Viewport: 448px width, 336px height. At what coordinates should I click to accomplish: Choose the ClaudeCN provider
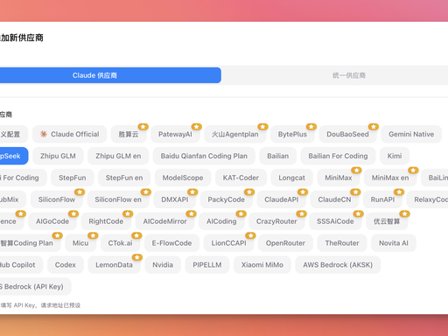pos(334,199)
